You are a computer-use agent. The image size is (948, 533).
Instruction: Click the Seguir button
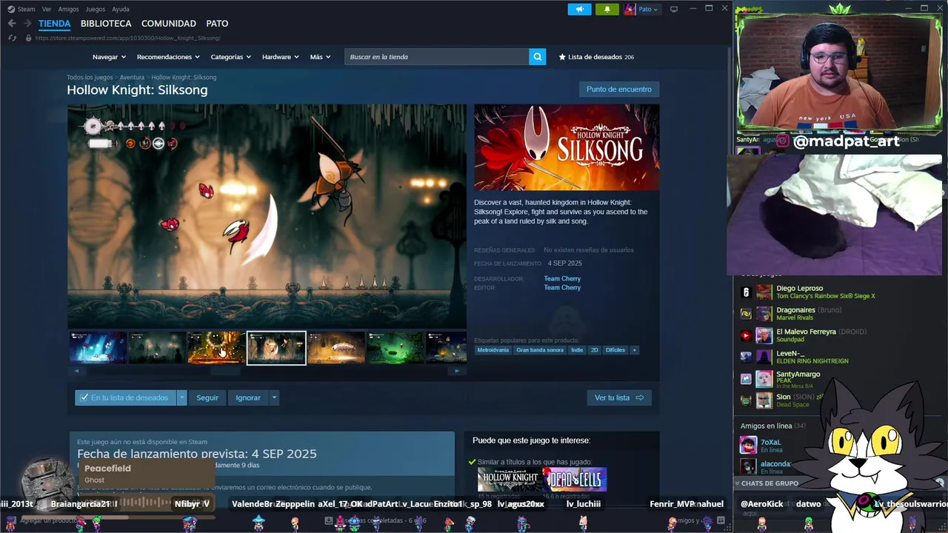pos(207,398)
